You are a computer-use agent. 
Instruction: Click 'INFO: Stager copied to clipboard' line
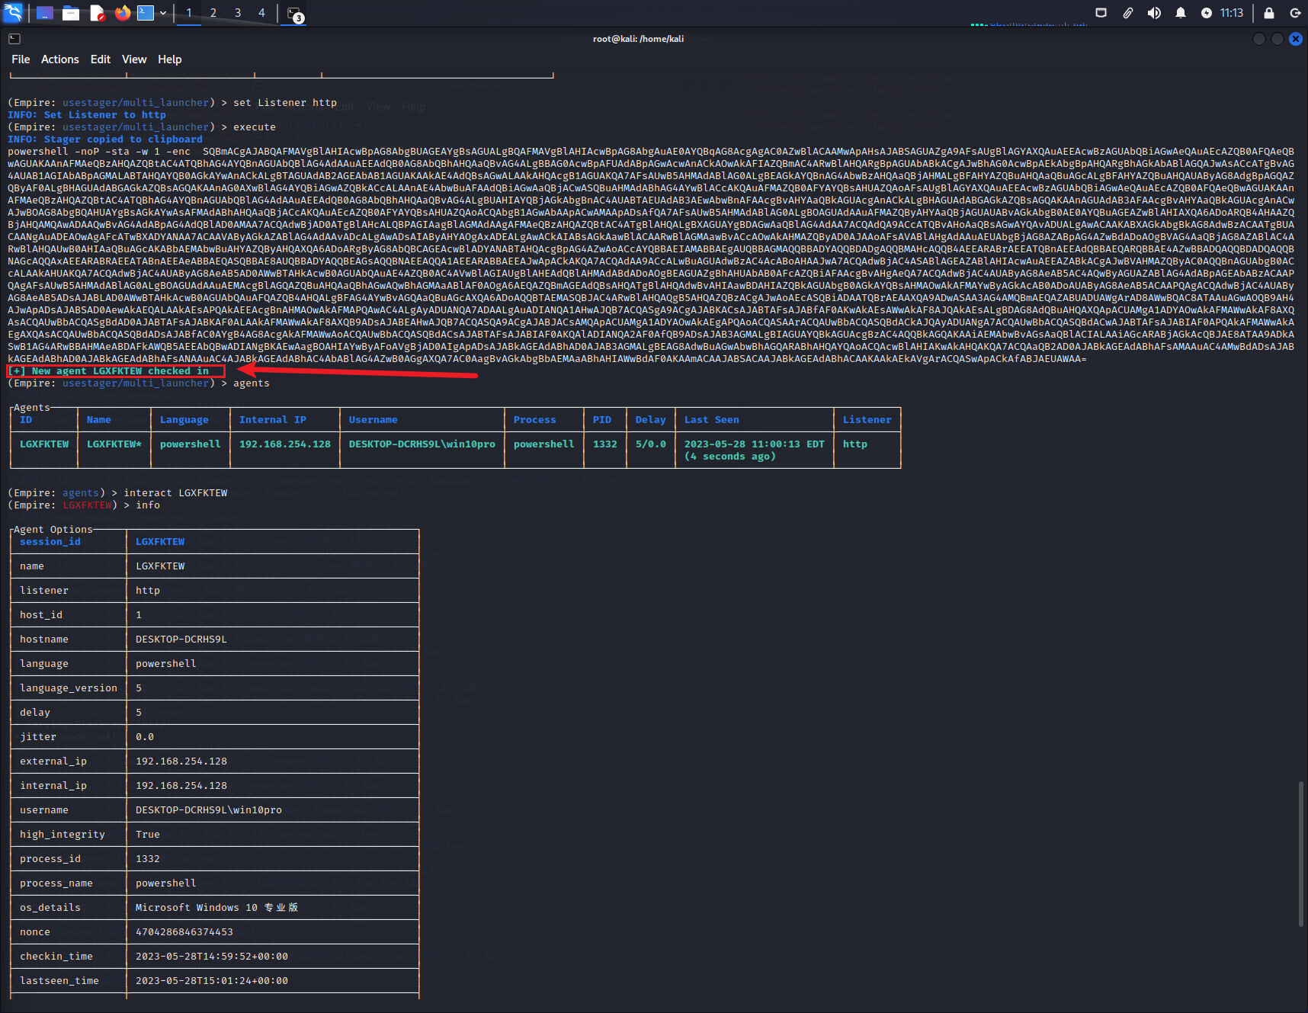105,139
